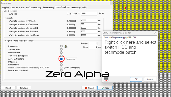This screenshot has height=97, width=171.
Task: Click the Default button
Action: [x=8, y=88]
